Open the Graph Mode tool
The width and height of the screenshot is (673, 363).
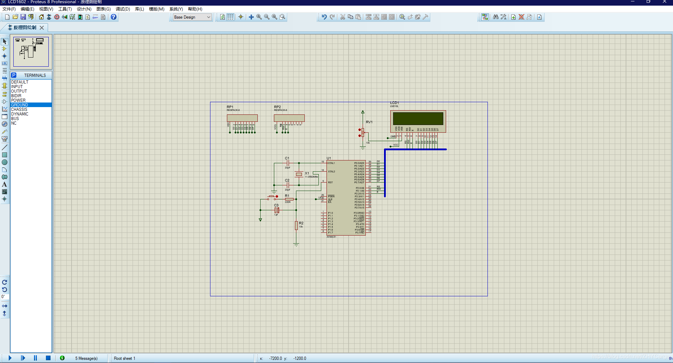(x=5, y=109)
